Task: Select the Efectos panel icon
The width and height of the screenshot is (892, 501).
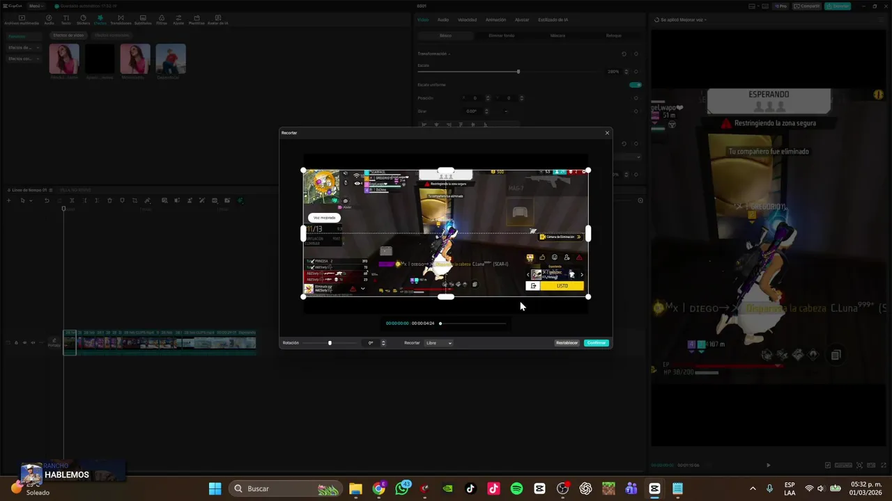Action: tap(100, 19)
